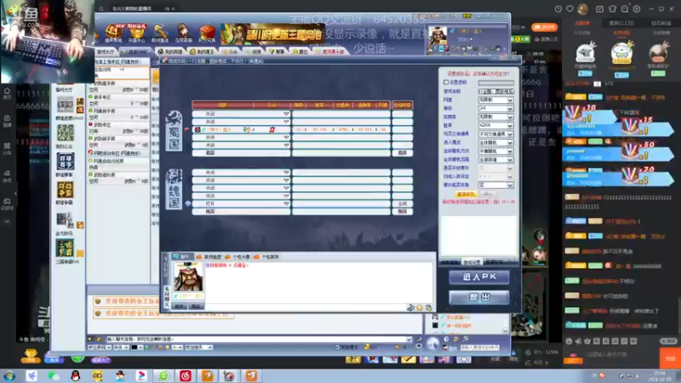Click the first Douyu left sidebar icon

pyautogui.click(x=7, y=93)
